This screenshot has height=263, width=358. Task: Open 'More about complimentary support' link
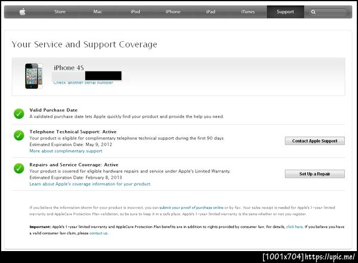[66, 151]
